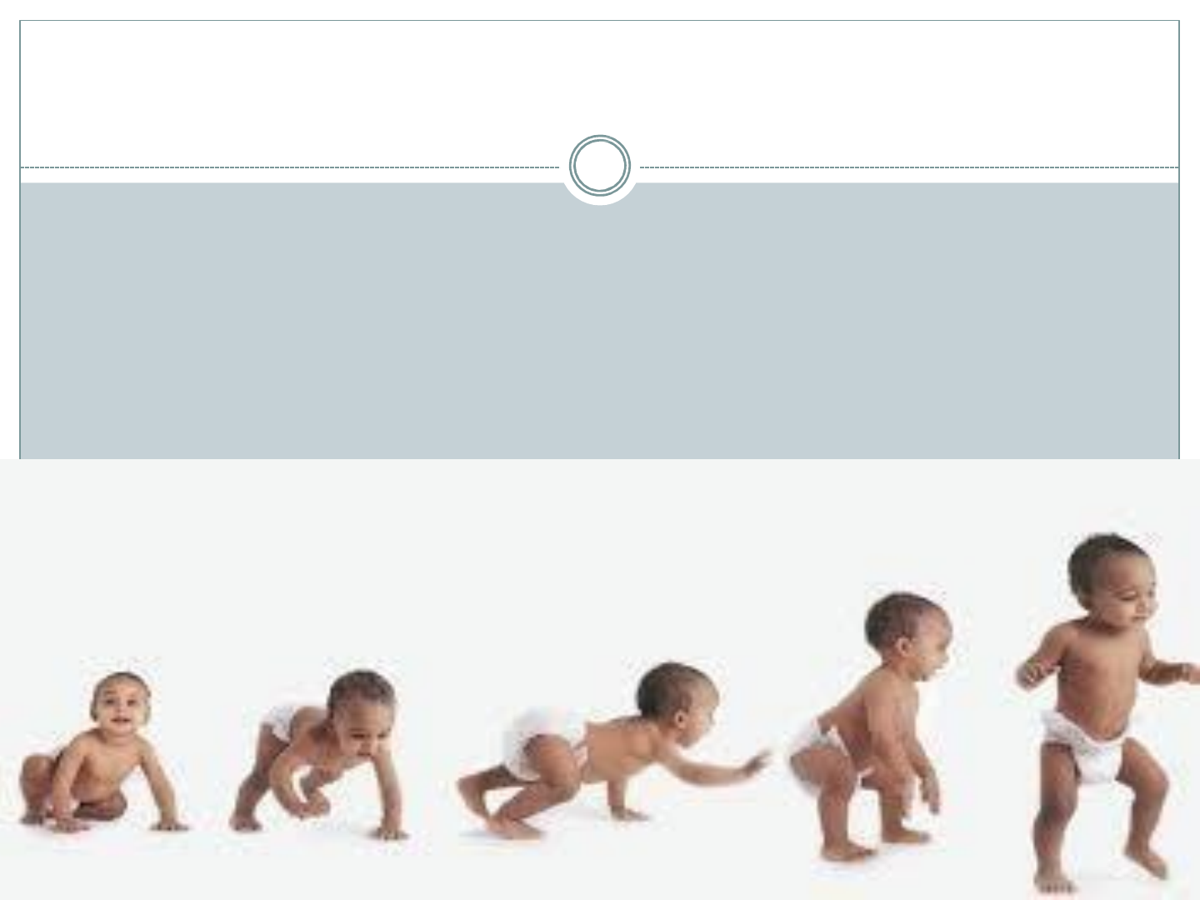Select the crawling baby reaching forward
This screenshot has width=1200, height=900.
(612, 750)
